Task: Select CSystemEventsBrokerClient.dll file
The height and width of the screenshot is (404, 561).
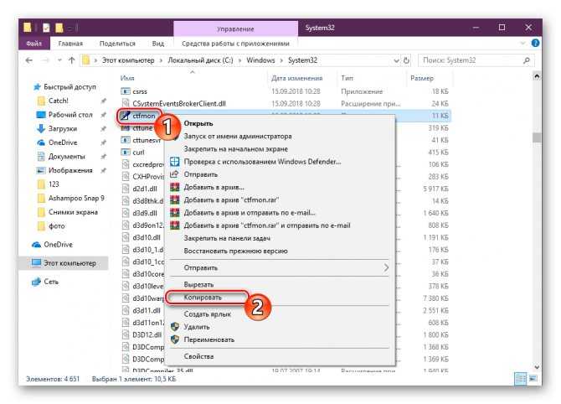Action: [x=179, y=104]
